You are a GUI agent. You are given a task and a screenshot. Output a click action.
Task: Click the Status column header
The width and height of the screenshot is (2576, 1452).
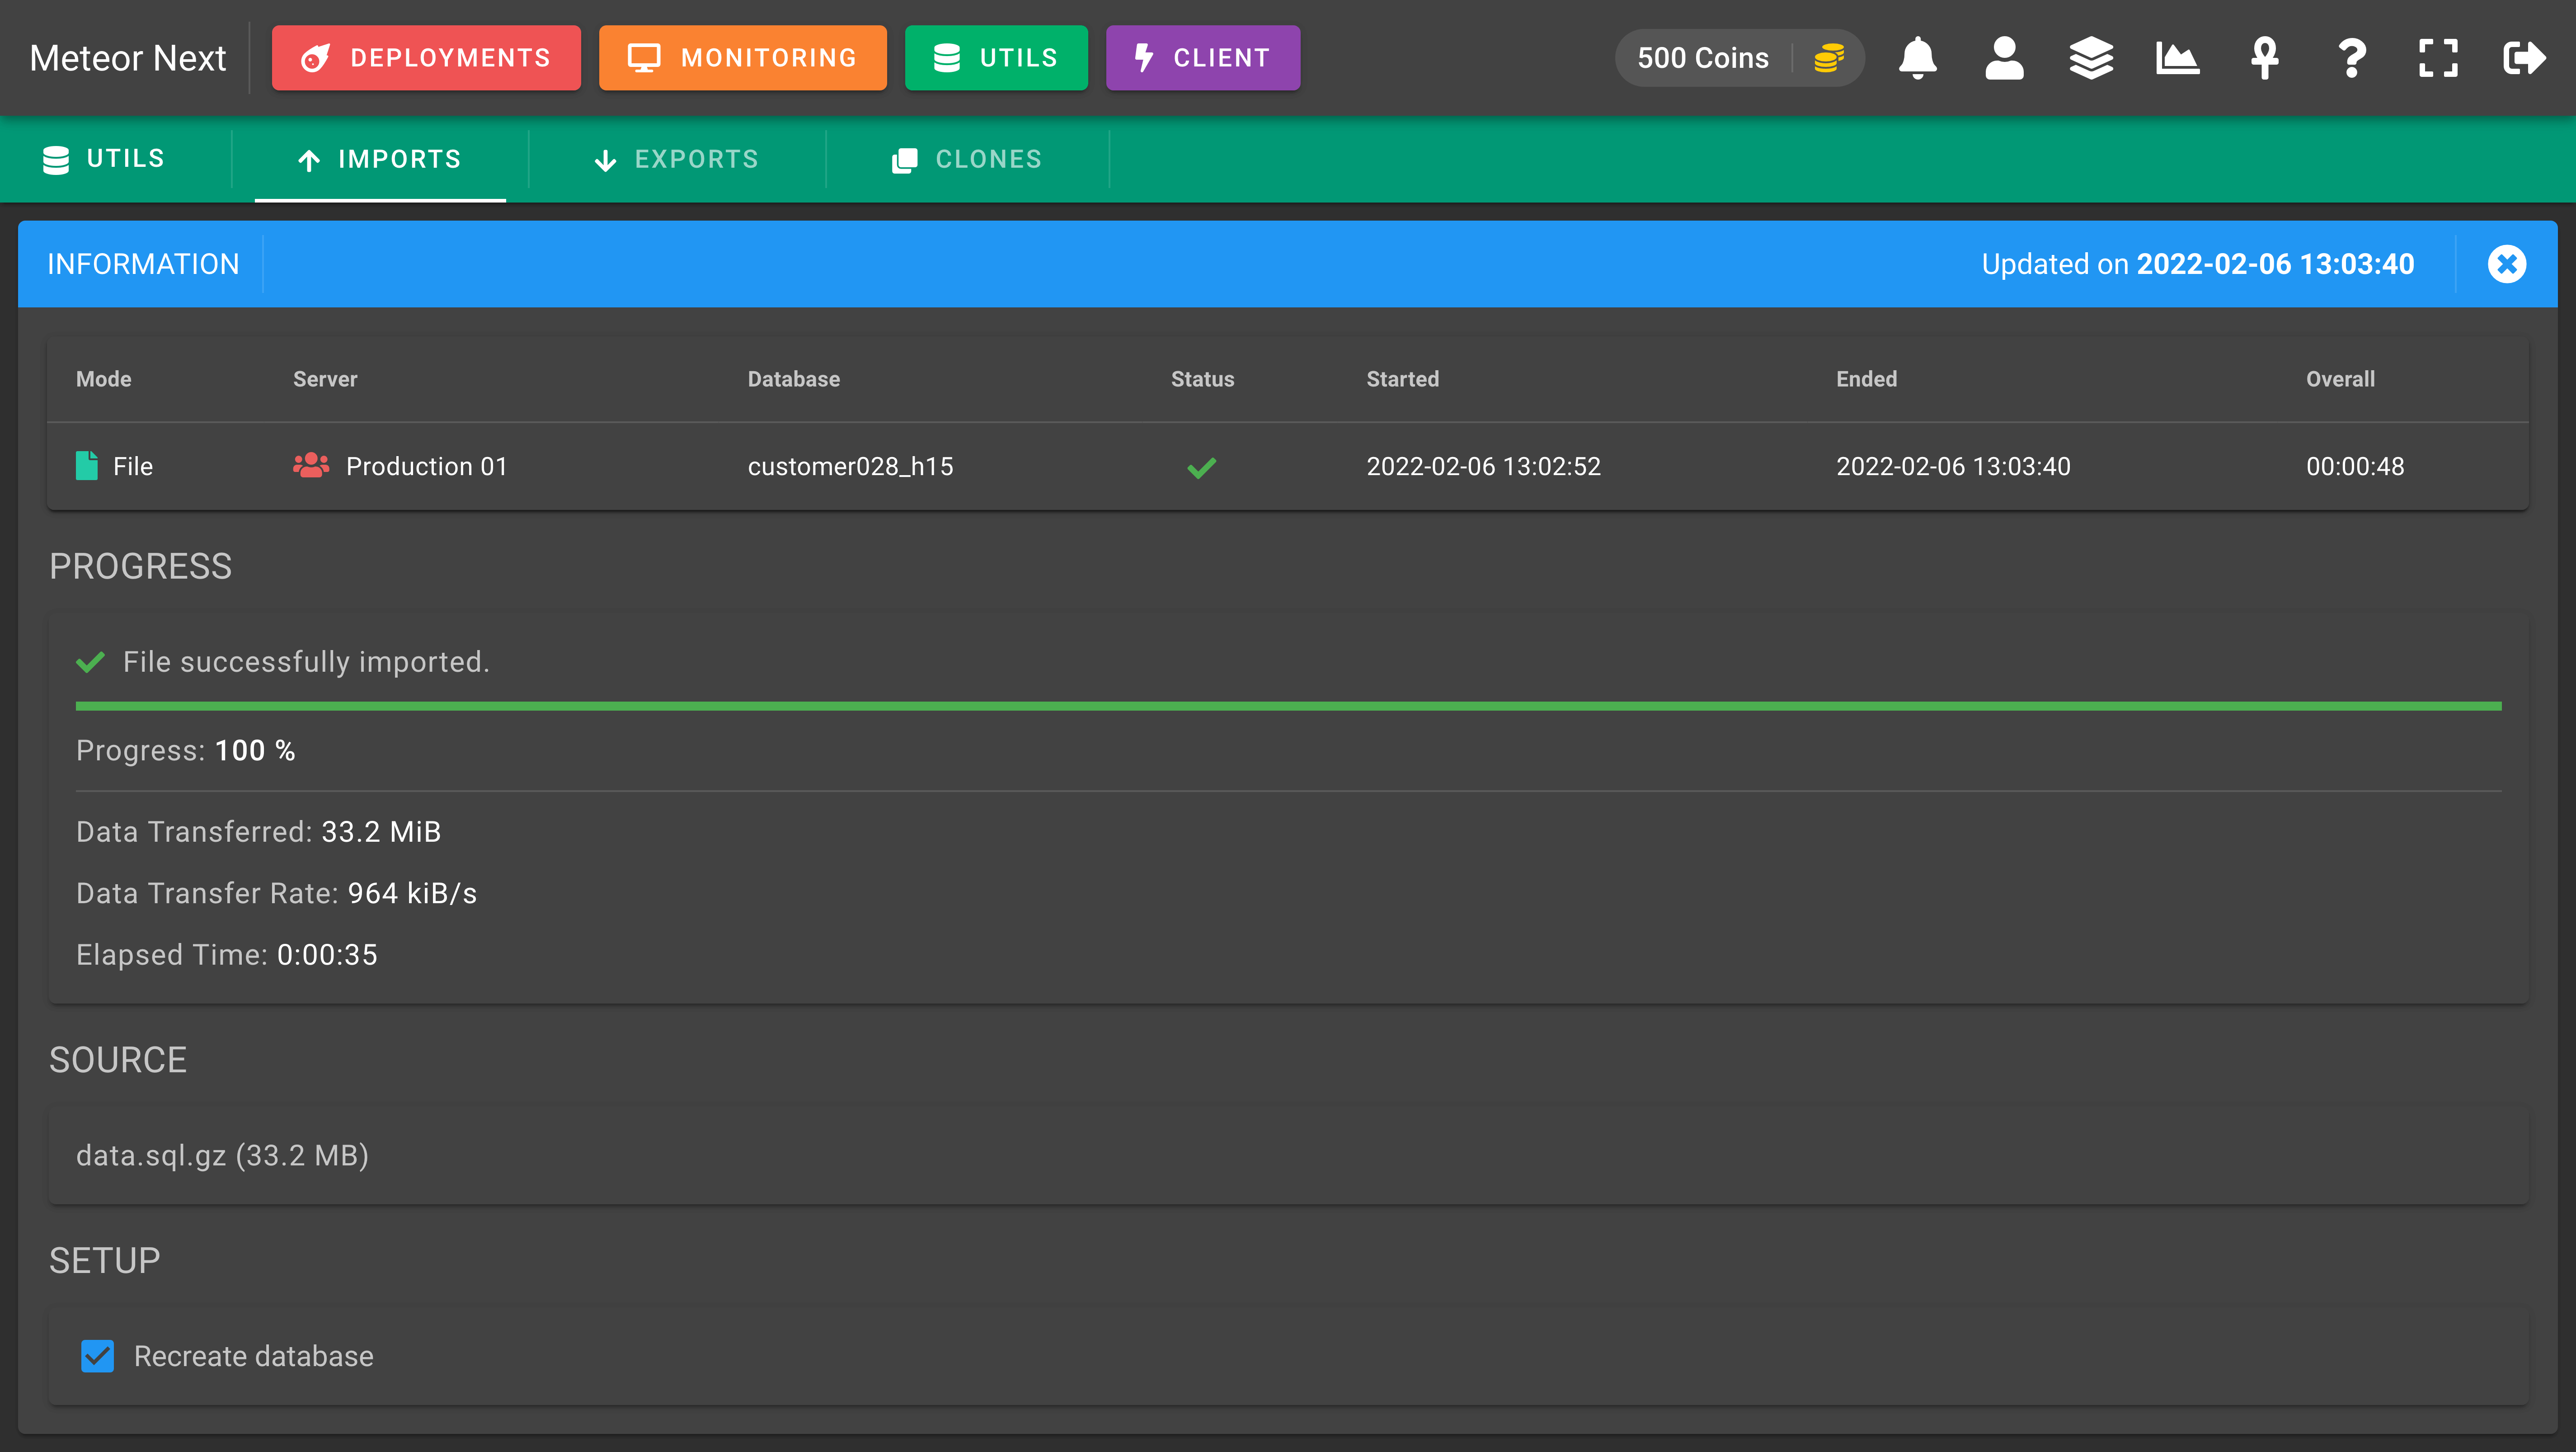[1202, 379]
